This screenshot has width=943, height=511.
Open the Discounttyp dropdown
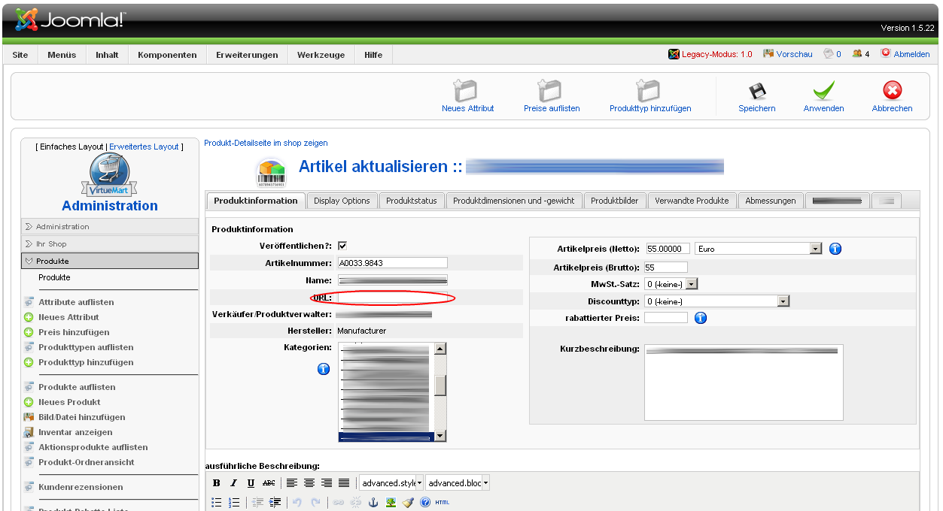[x=717, y=301]
